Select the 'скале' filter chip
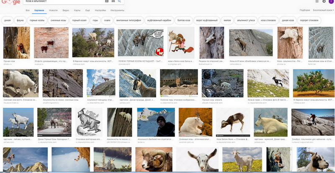This screenshot has width=335, height=173. (107, 21)
